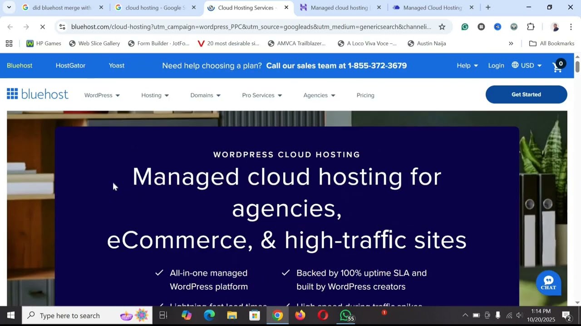Open the shopping cart icon
This screenshot has height=326, width=581.
click(x=558, y=66)
